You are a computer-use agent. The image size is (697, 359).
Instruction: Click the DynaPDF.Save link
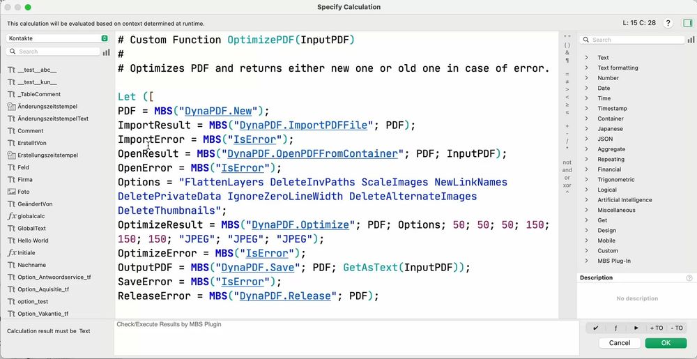258,268
